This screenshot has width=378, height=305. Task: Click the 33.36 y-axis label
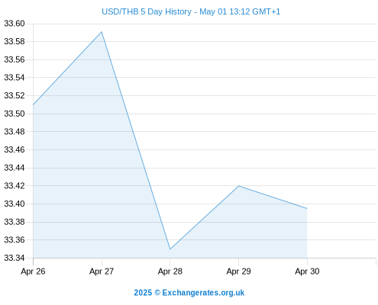15,239
